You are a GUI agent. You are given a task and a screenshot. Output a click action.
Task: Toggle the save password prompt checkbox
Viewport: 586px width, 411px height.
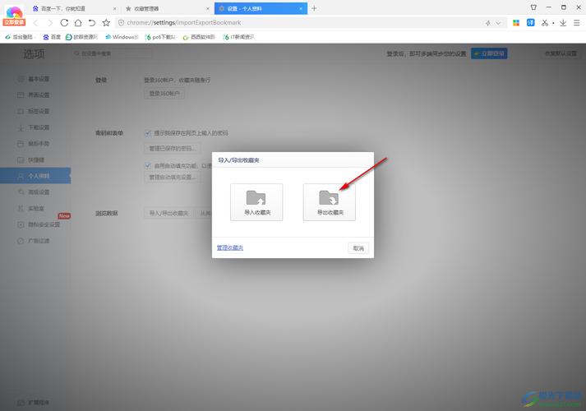point(148,132)
